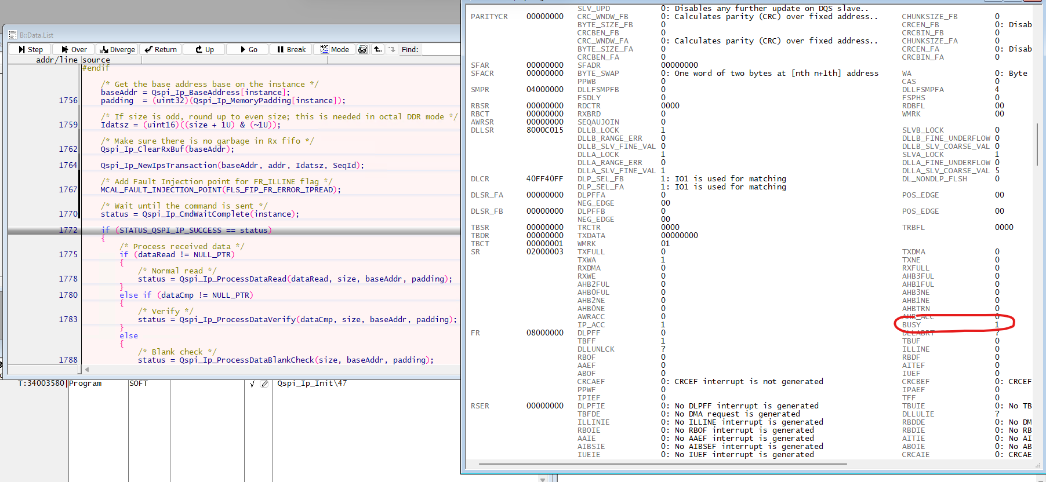Click the glasses icon next to Mode
1046x482 pixels.
click(363, 49)
